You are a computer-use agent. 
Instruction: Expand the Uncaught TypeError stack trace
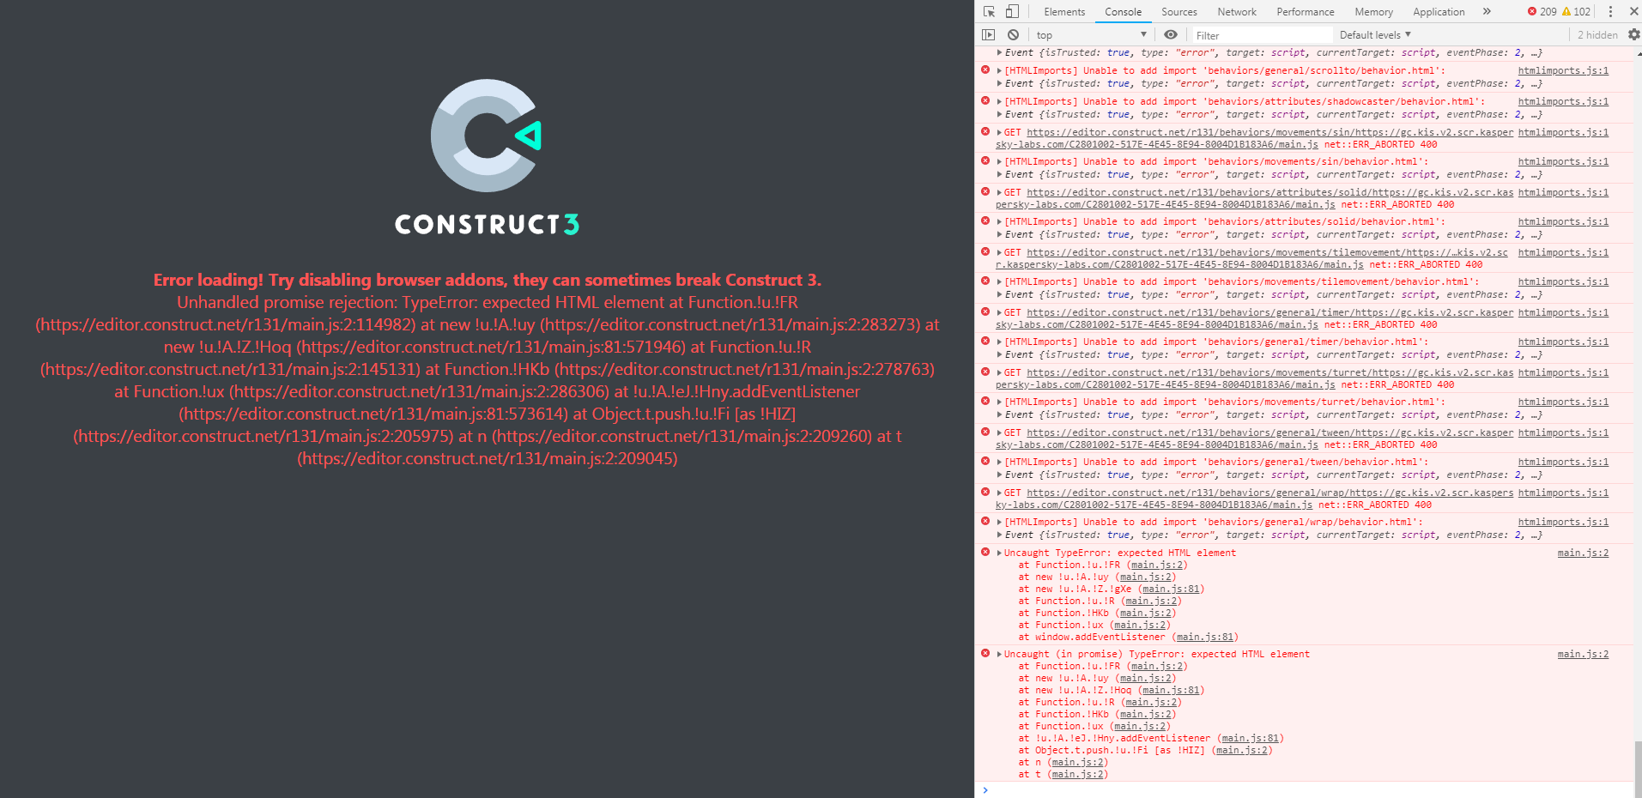point(999,553)
